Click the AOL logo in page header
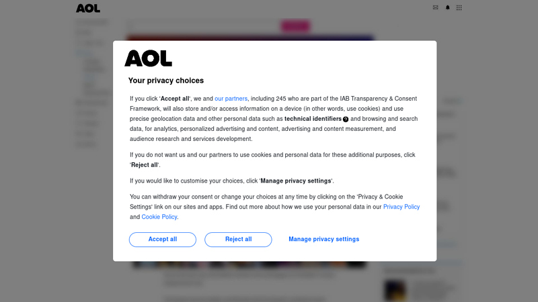This screenshot has width=538, height=302. click(88, 8)
